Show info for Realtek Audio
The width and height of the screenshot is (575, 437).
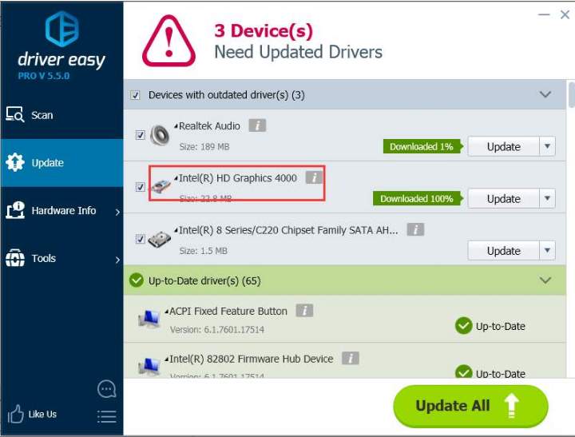click(257, 125)
